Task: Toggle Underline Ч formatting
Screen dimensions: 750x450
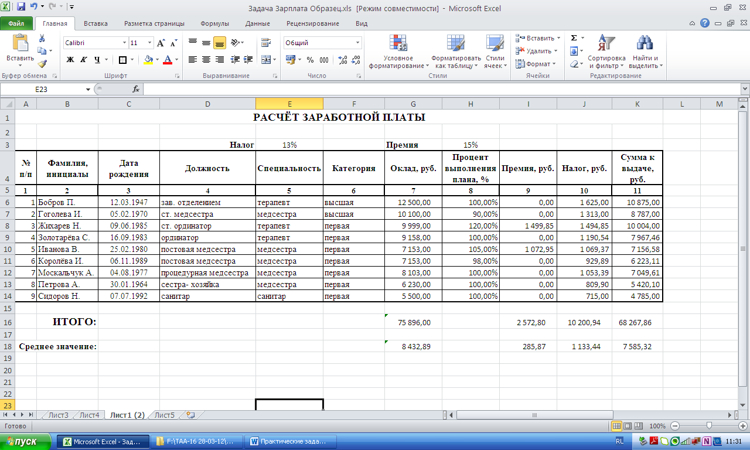Action: click(97, 59)
